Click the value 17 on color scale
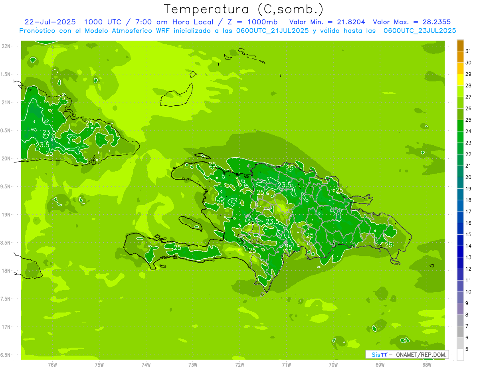The height and width of the screenshot is (370, 479). (468, 212)
